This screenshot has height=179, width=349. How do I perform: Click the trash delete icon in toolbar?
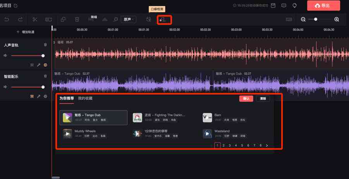click(77, 20)
